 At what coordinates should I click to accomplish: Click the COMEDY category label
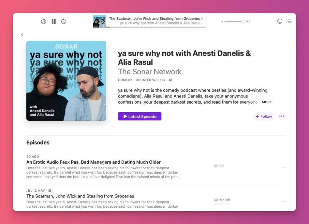pyautogui.click(x=125, y=80)
